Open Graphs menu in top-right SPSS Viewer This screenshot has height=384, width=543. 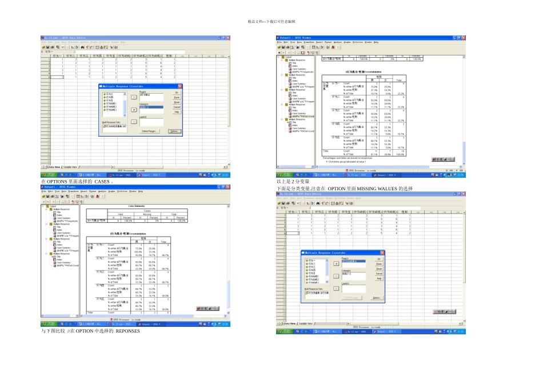click(347, 42)
